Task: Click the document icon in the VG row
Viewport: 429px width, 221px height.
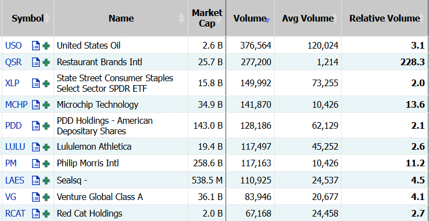Action: 36,197
